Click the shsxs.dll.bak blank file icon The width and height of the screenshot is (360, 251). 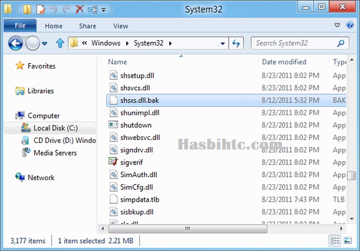point(113,100)
